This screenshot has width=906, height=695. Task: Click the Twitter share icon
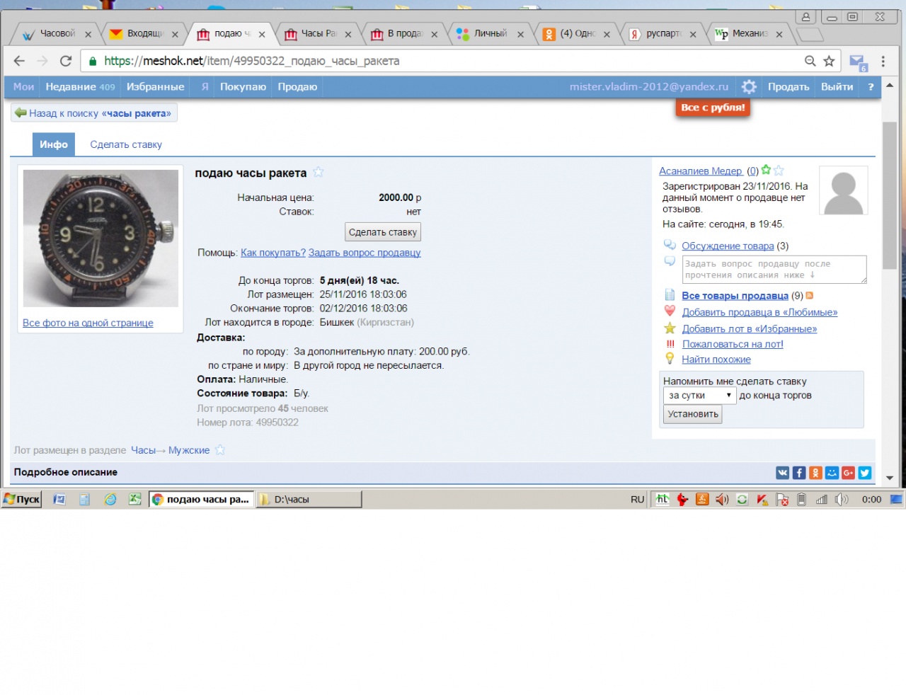point(864,473)
